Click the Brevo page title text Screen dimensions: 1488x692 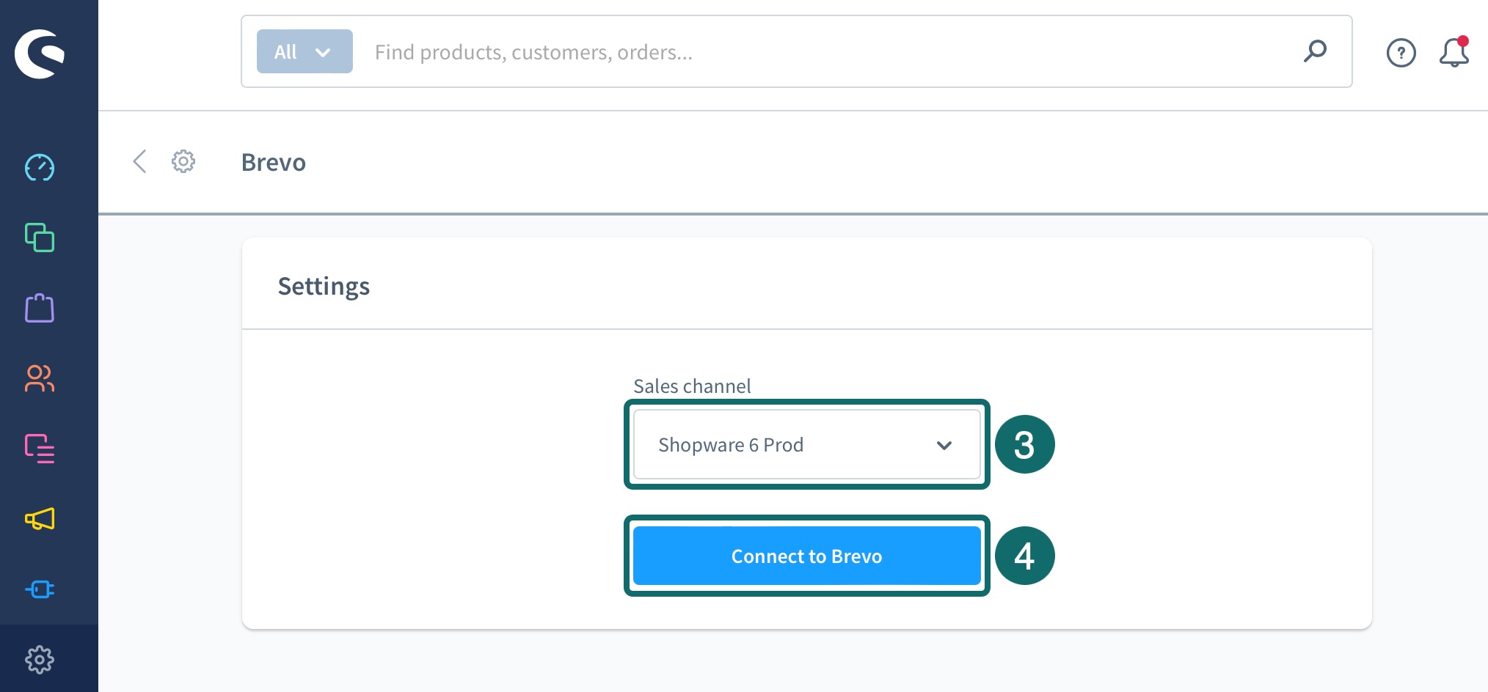point(274,162)
